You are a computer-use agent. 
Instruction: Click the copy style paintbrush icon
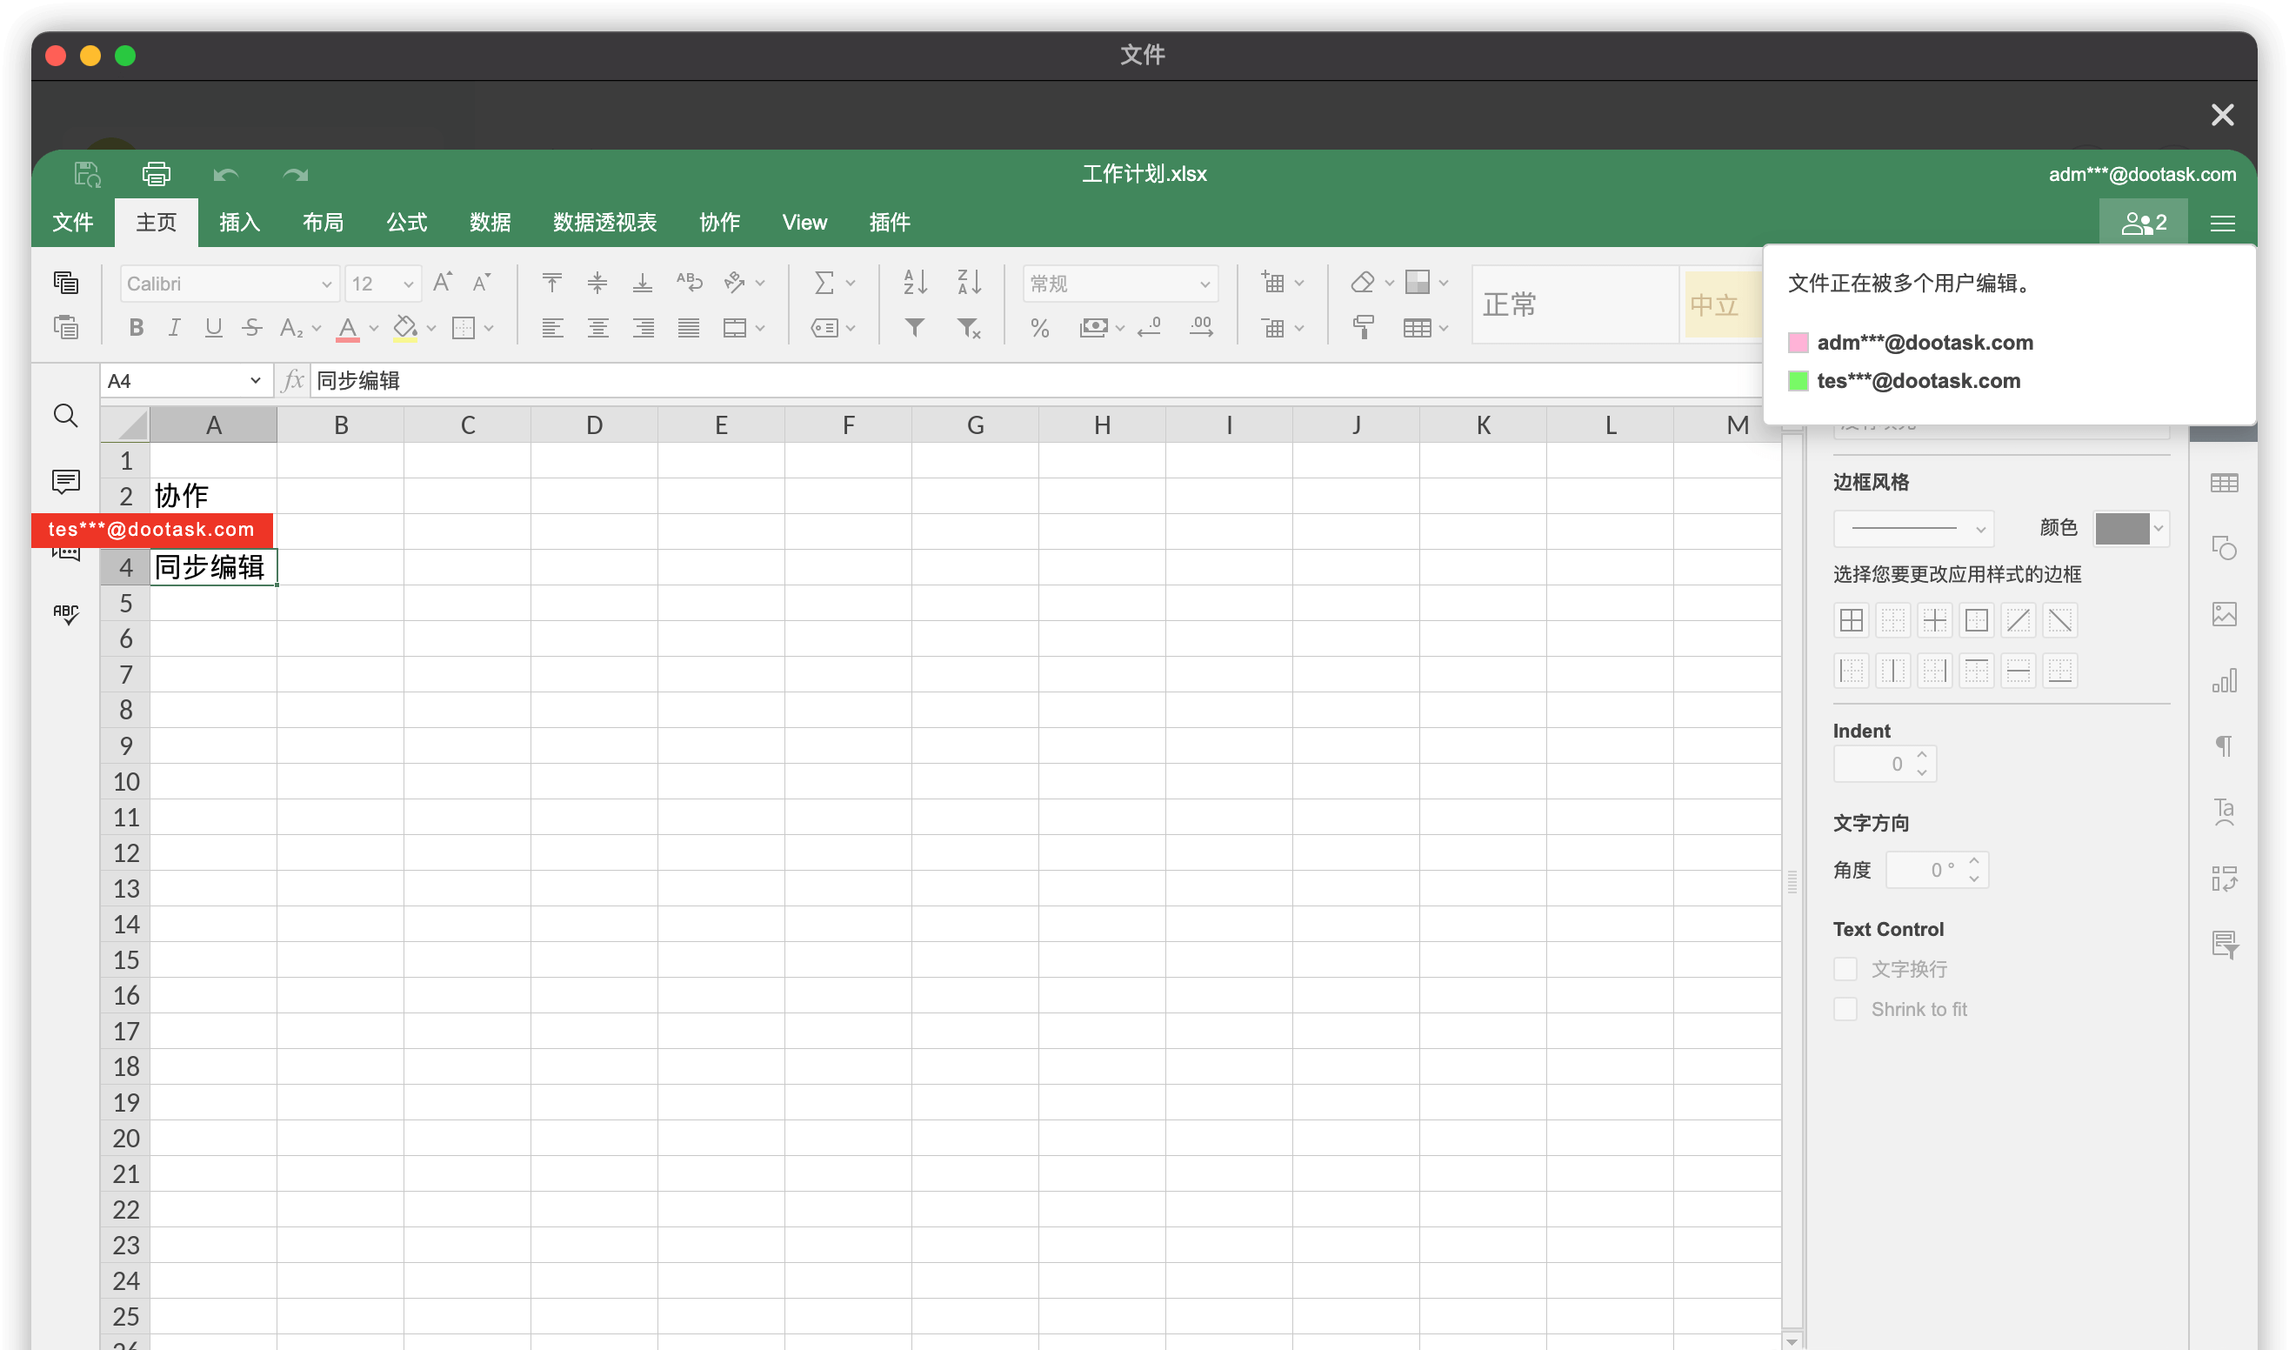(x=1362, y=327)
